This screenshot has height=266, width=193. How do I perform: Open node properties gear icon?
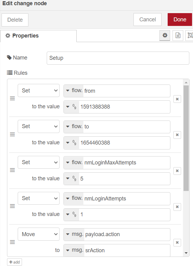coord(165,35)
